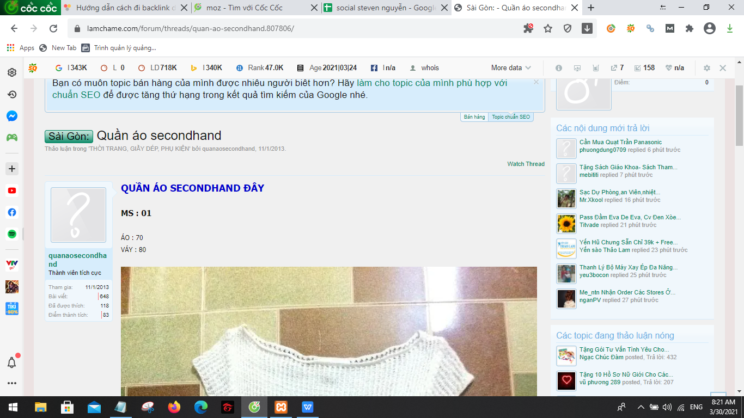The height and width of the screenshot is (418, 744).
Task: Click the Spotify sidebar icon
Action: coord(11,234)
